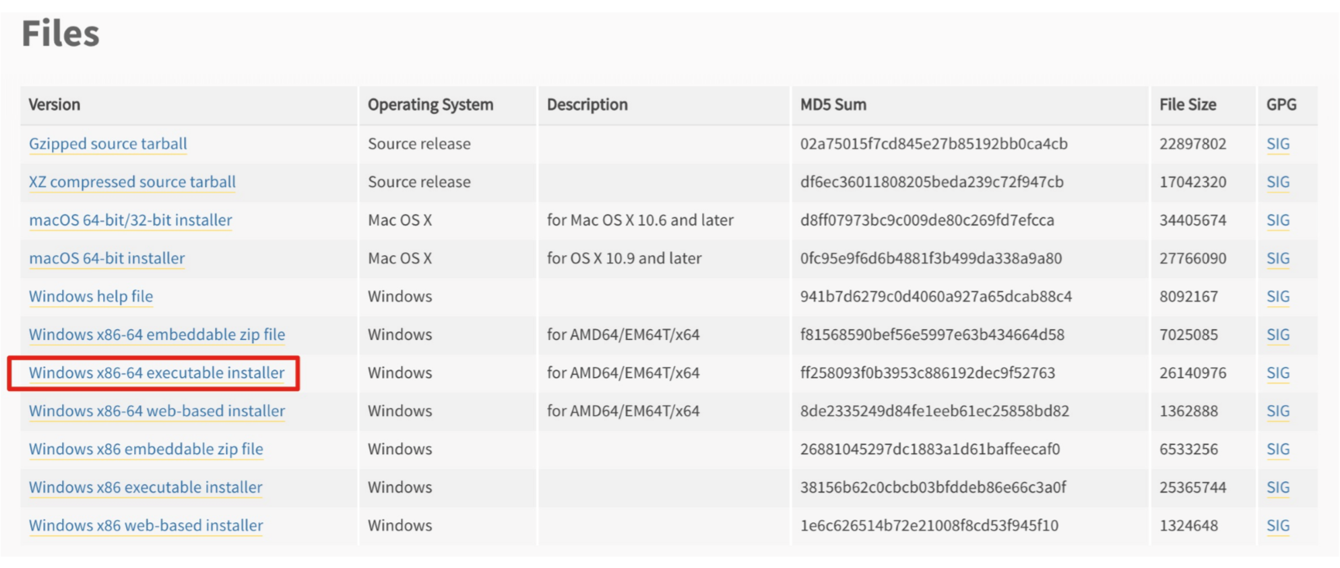Open SIG link for Windows help file
This screenshot has height=568, width=1340.
(x=1278, y=297)
